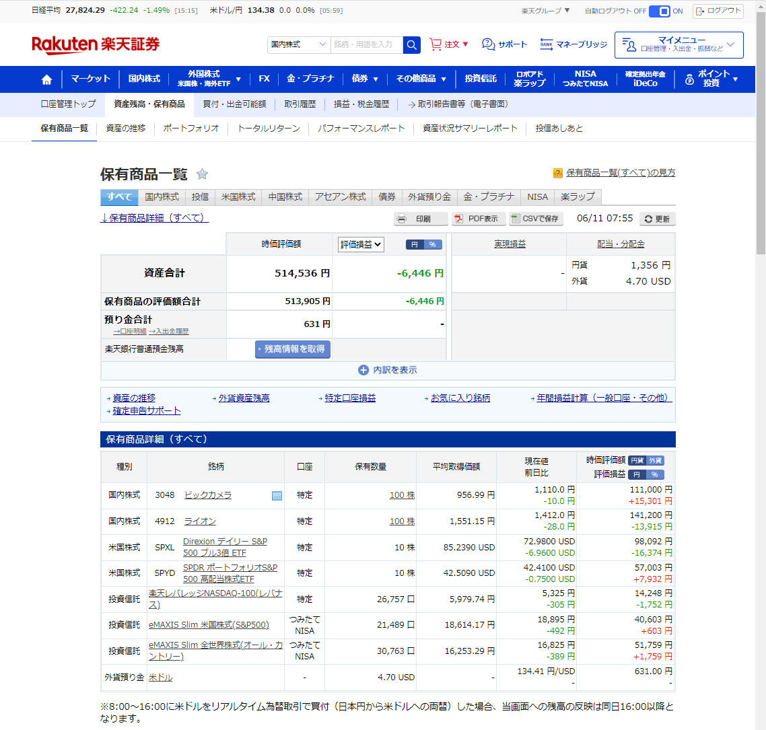This screenshot has width=766, height=730.
Task: Open the PDF表示 view
Action: click(x=477, y=219)
